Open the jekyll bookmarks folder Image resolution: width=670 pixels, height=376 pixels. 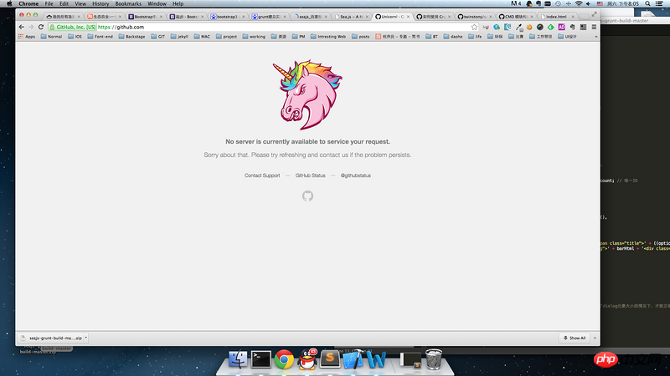coord(179,37)
